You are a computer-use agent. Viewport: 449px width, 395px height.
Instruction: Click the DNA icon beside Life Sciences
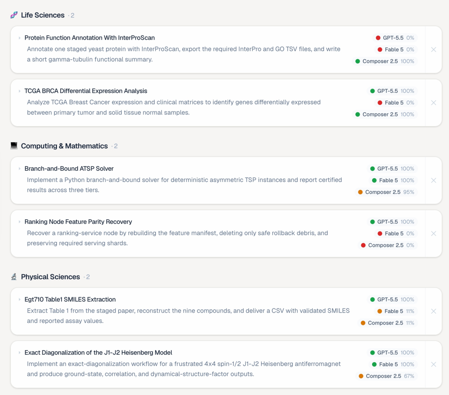[x=14, y=15]
